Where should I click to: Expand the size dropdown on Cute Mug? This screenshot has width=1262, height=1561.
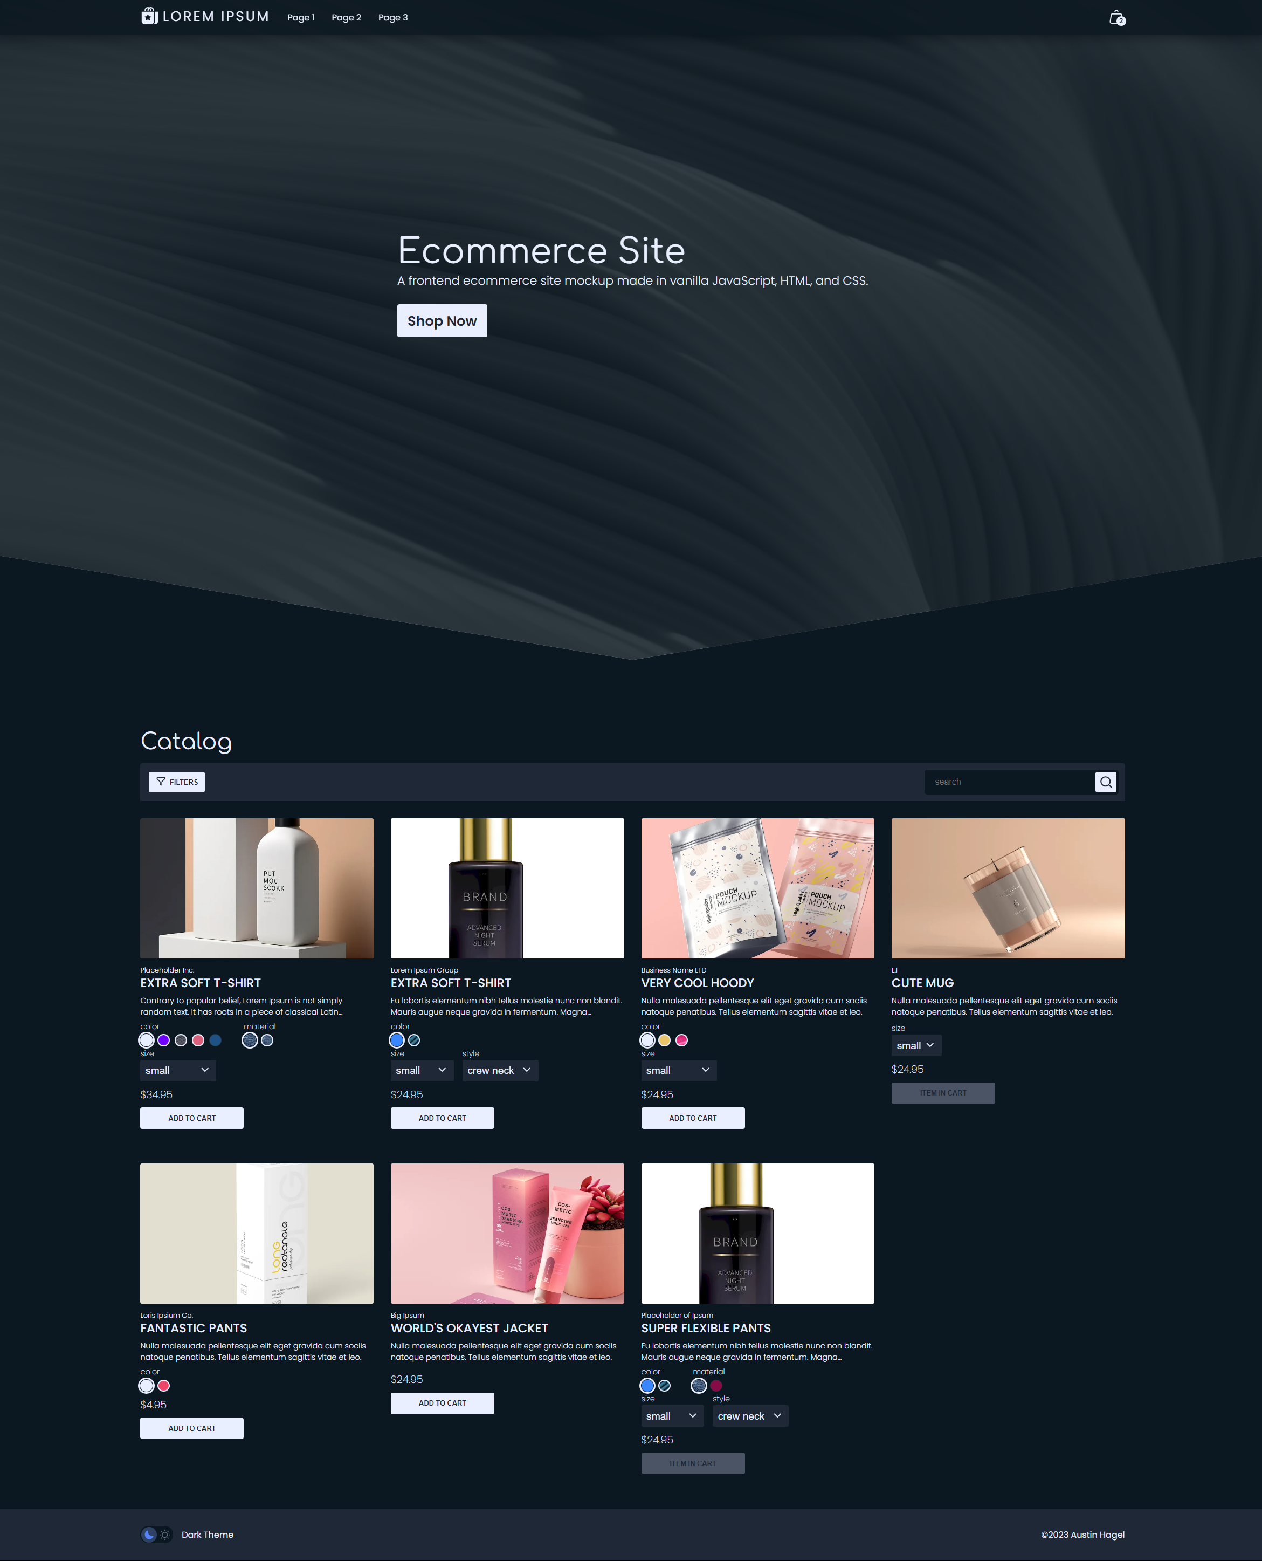pyautogui.click(x=913, y=1044)
